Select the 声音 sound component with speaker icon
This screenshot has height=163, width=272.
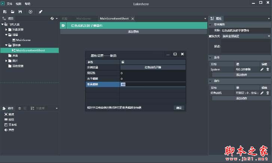click(x=9, y=130)
